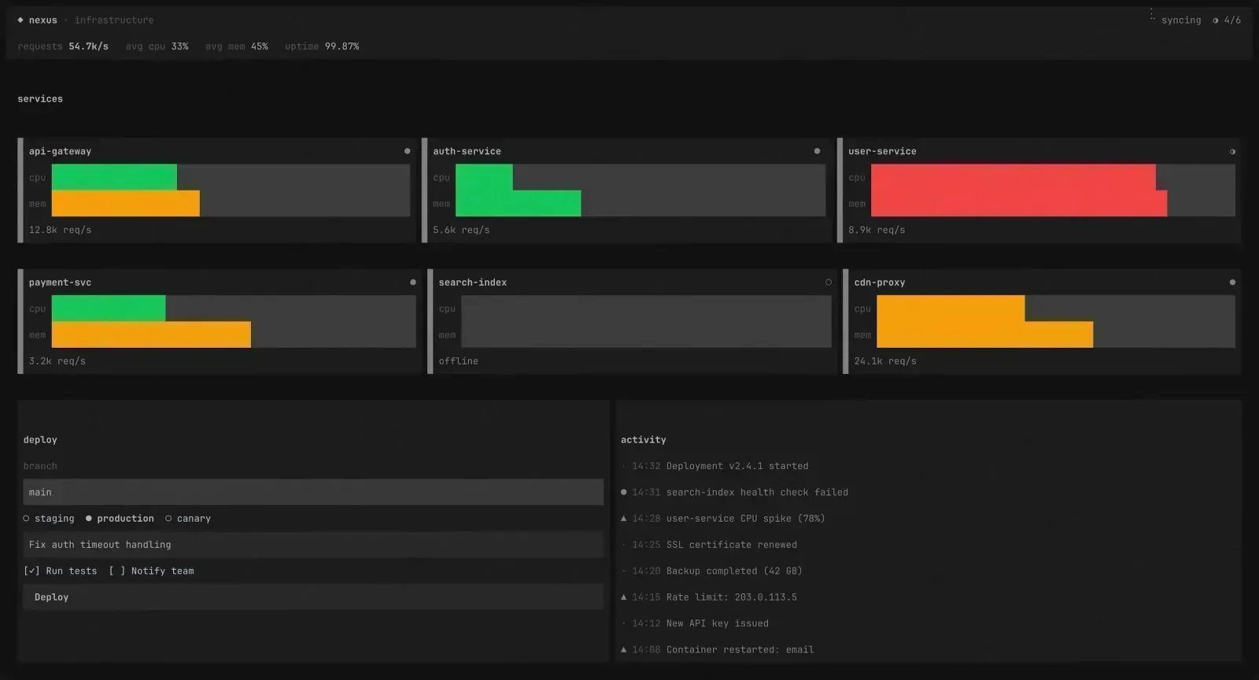Click the syncing spinner icon
Image resolution: width=1259 pixels, height=680 pixels.
tap(1152, 14)
